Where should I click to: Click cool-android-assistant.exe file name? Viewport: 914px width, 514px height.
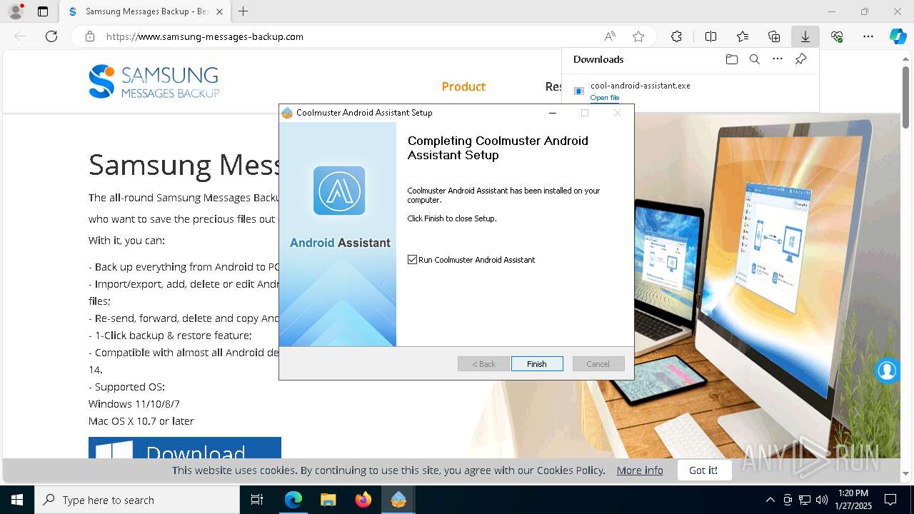click(x=641, y=86)
